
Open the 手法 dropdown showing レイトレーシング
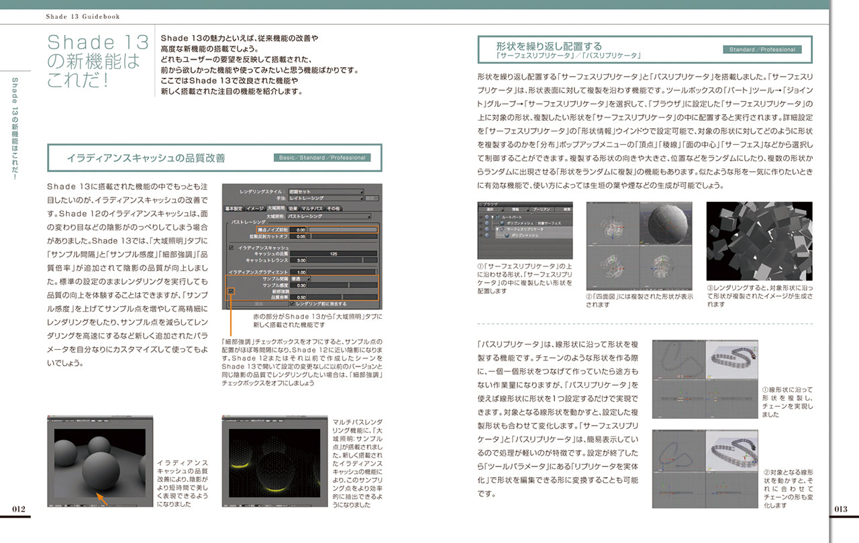[326, 198]
